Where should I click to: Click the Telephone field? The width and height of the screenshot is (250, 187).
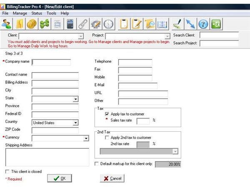pos(135,62)
